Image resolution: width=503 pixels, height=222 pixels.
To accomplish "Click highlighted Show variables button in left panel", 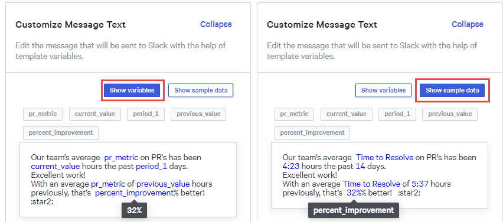I will [x=132, y=90].
